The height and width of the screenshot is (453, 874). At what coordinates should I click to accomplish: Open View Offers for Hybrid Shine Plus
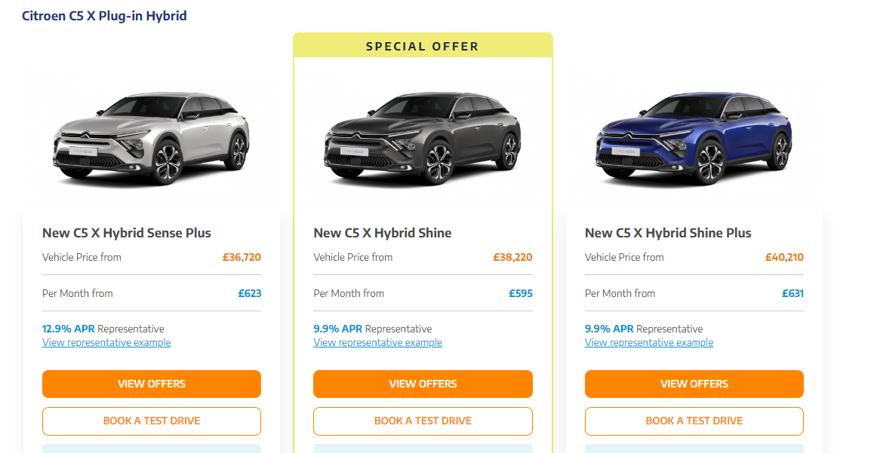694,384
